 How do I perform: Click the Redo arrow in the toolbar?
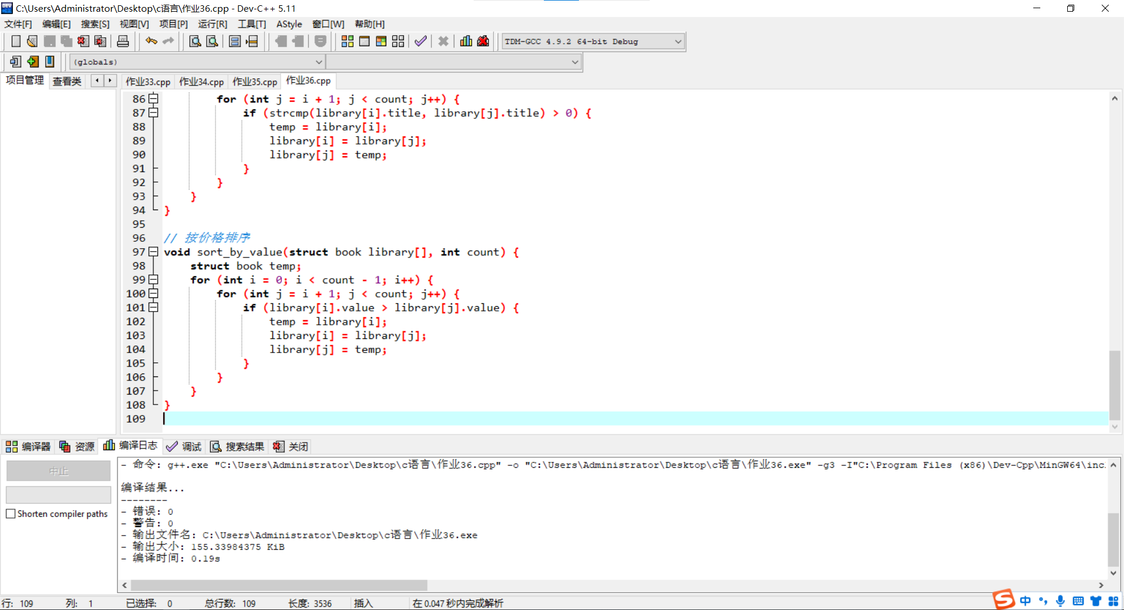coord(169,41)
